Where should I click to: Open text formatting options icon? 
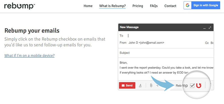(140, 85)
